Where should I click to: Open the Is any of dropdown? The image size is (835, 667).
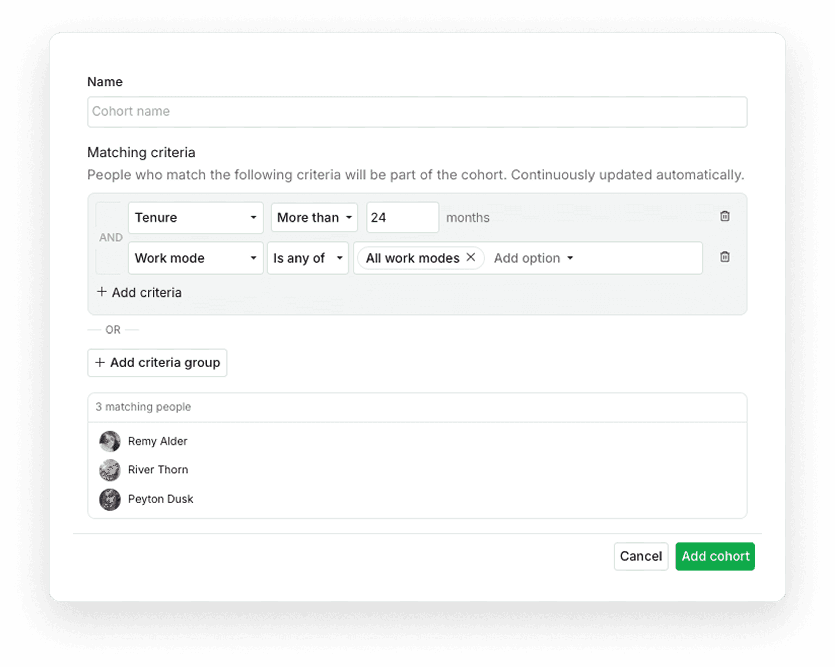tap(307, 258)
